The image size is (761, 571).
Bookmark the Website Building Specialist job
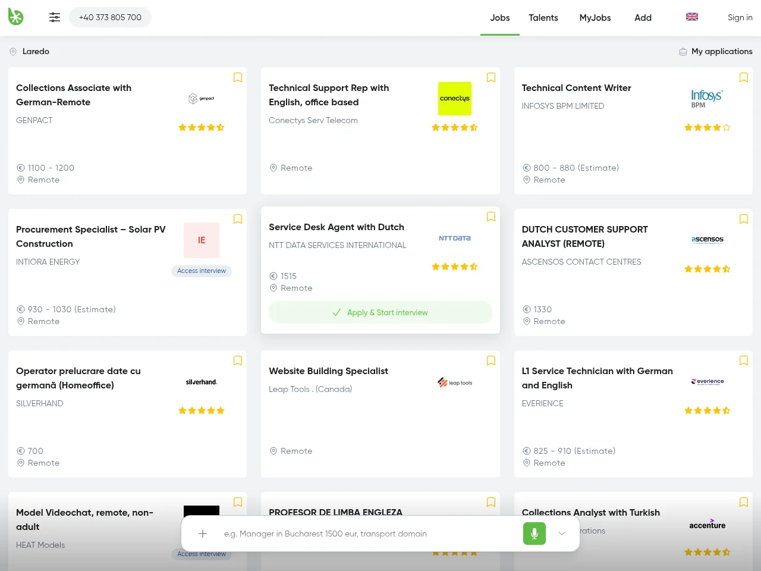pyautogui.click(x=491, y=360)
